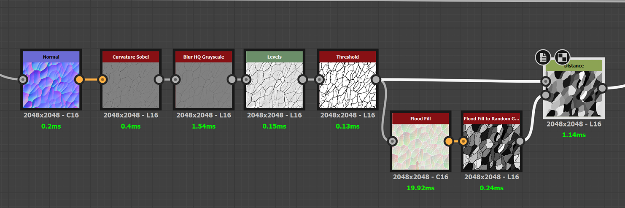Click the Flood Fill title bar
This screenshot has height=208, width=625.
tap(421, 119)
